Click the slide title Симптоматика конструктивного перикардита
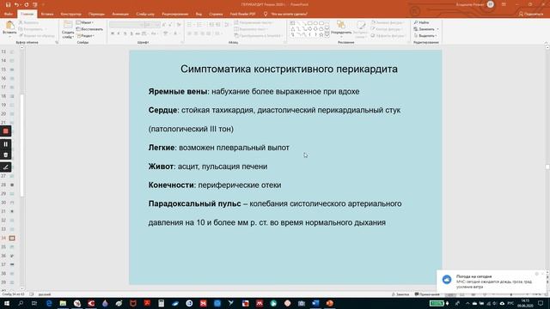550x309 pixels. coord(289,69)
